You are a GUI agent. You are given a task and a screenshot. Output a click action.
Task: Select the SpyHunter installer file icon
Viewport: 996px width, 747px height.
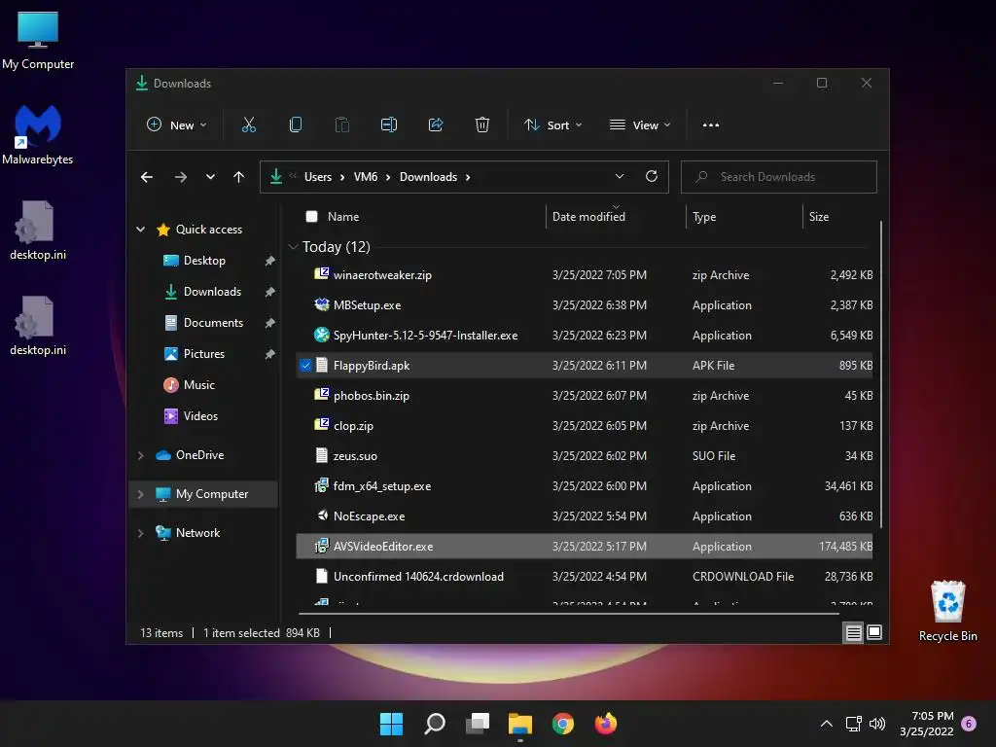(x=321, y=335)
